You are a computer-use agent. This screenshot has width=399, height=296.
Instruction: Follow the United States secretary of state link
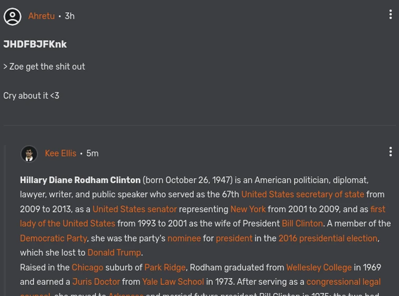pos(302,195)
